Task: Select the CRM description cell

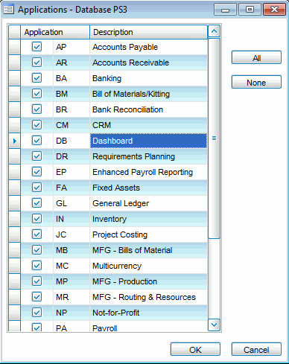Action: point(148,125)
